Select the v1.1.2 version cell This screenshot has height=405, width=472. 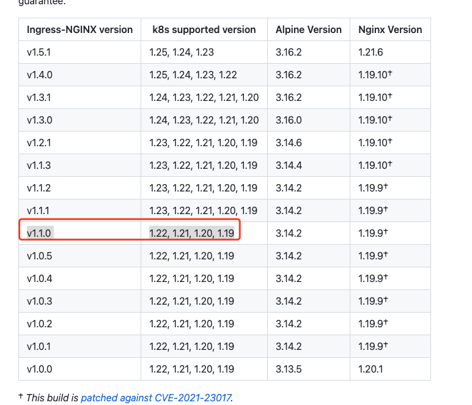click(79, 188)
